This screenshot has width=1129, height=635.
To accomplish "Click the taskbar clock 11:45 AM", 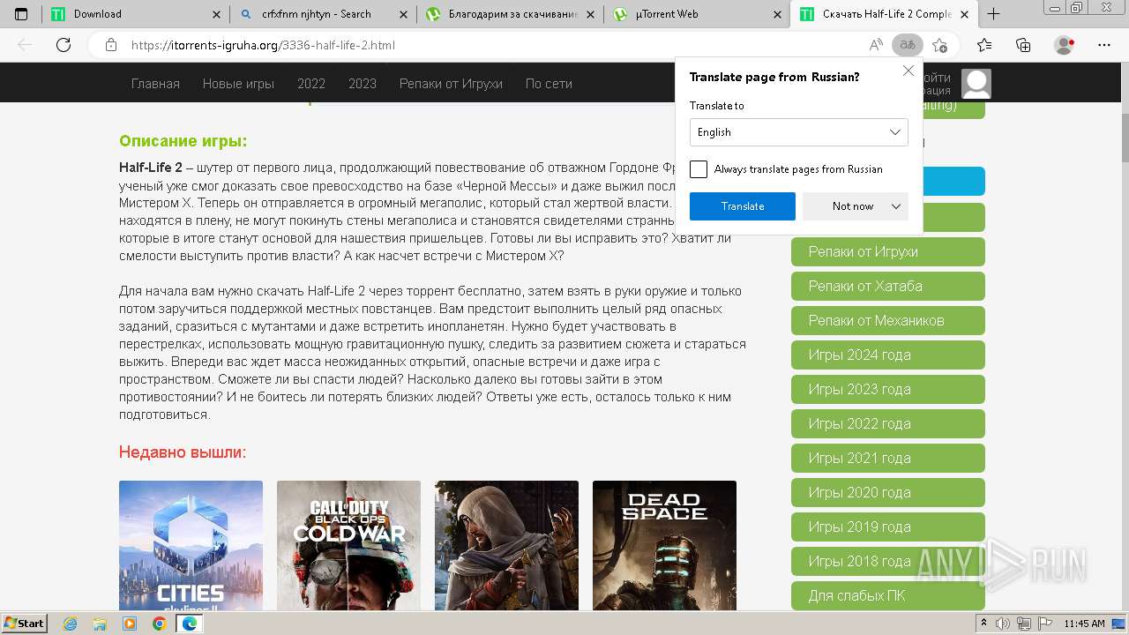I will coord(1084,624).
